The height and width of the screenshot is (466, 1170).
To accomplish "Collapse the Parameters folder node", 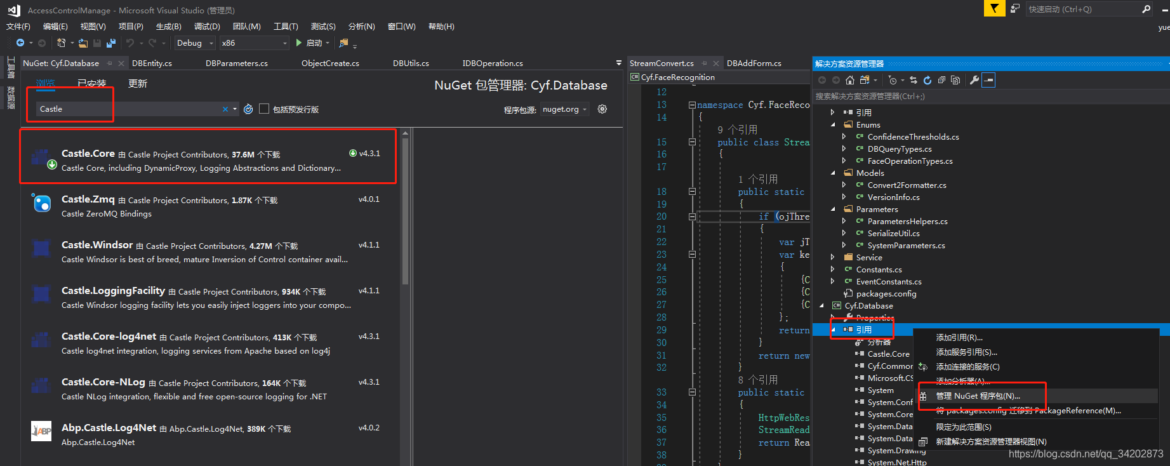I will 833,210.
